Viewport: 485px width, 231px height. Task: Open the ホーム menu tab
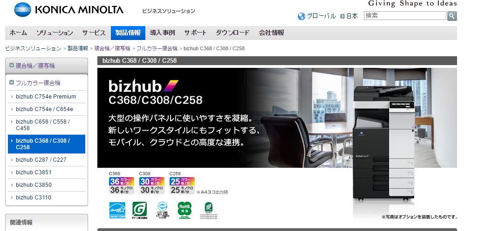coord(18,33)
